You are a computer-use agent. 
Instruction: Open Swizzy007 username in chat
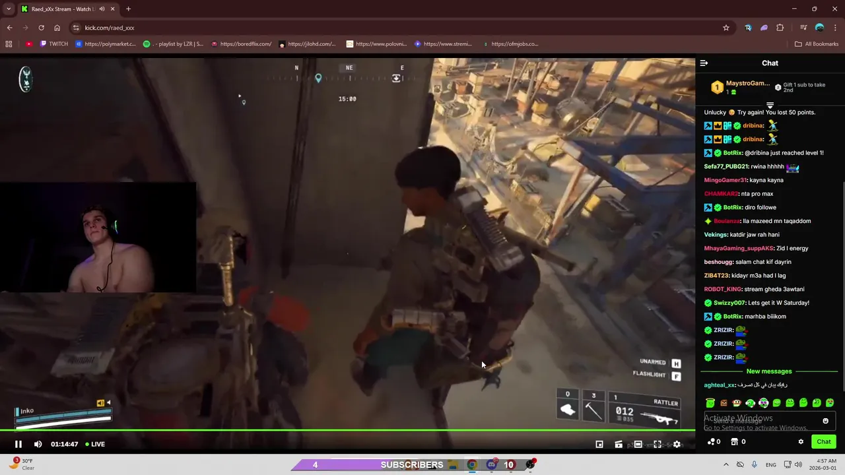(729, 303)
